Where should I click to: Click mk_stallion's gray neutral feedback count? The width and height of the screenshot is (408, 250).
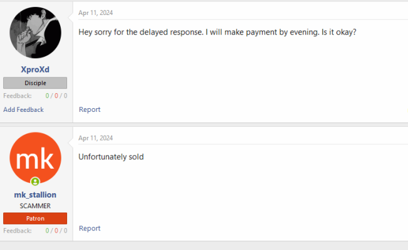[x=65, y=231]
